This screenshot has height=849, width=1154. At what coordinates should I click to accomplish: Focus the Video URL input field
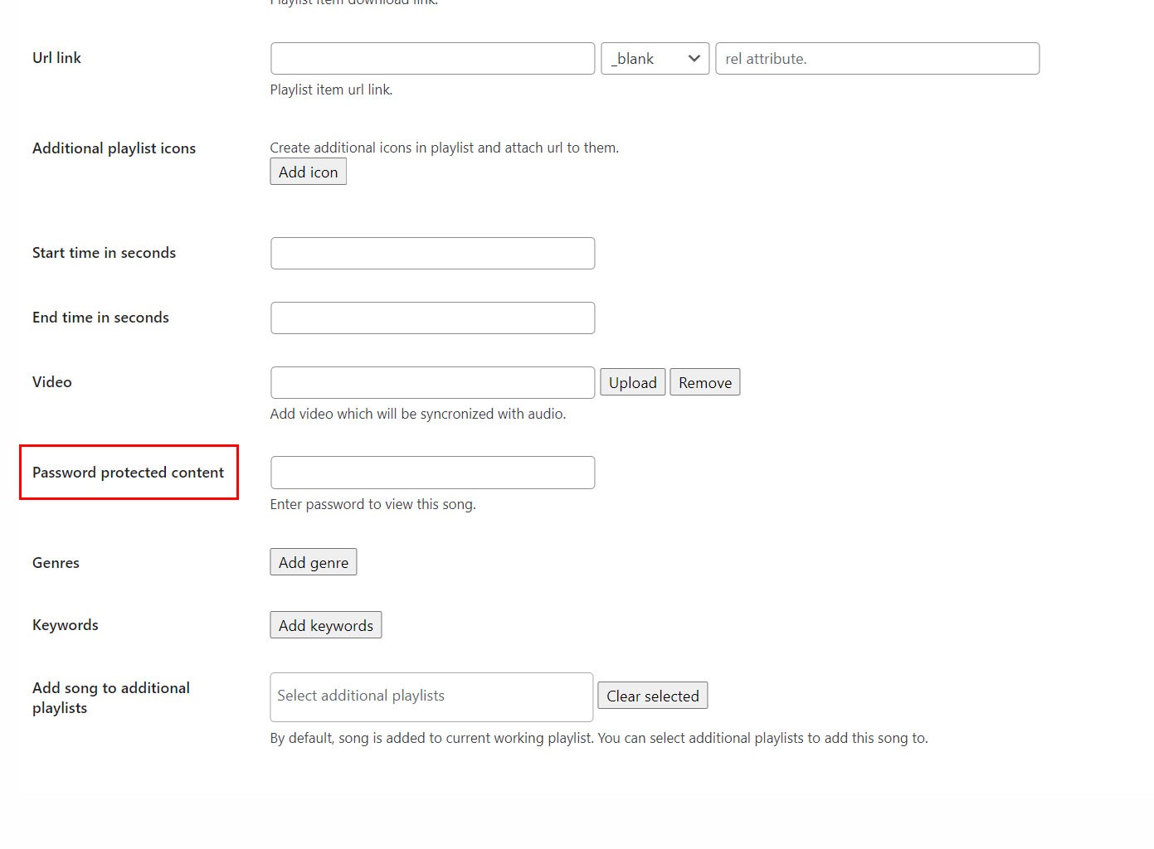[x=432, y=383]
